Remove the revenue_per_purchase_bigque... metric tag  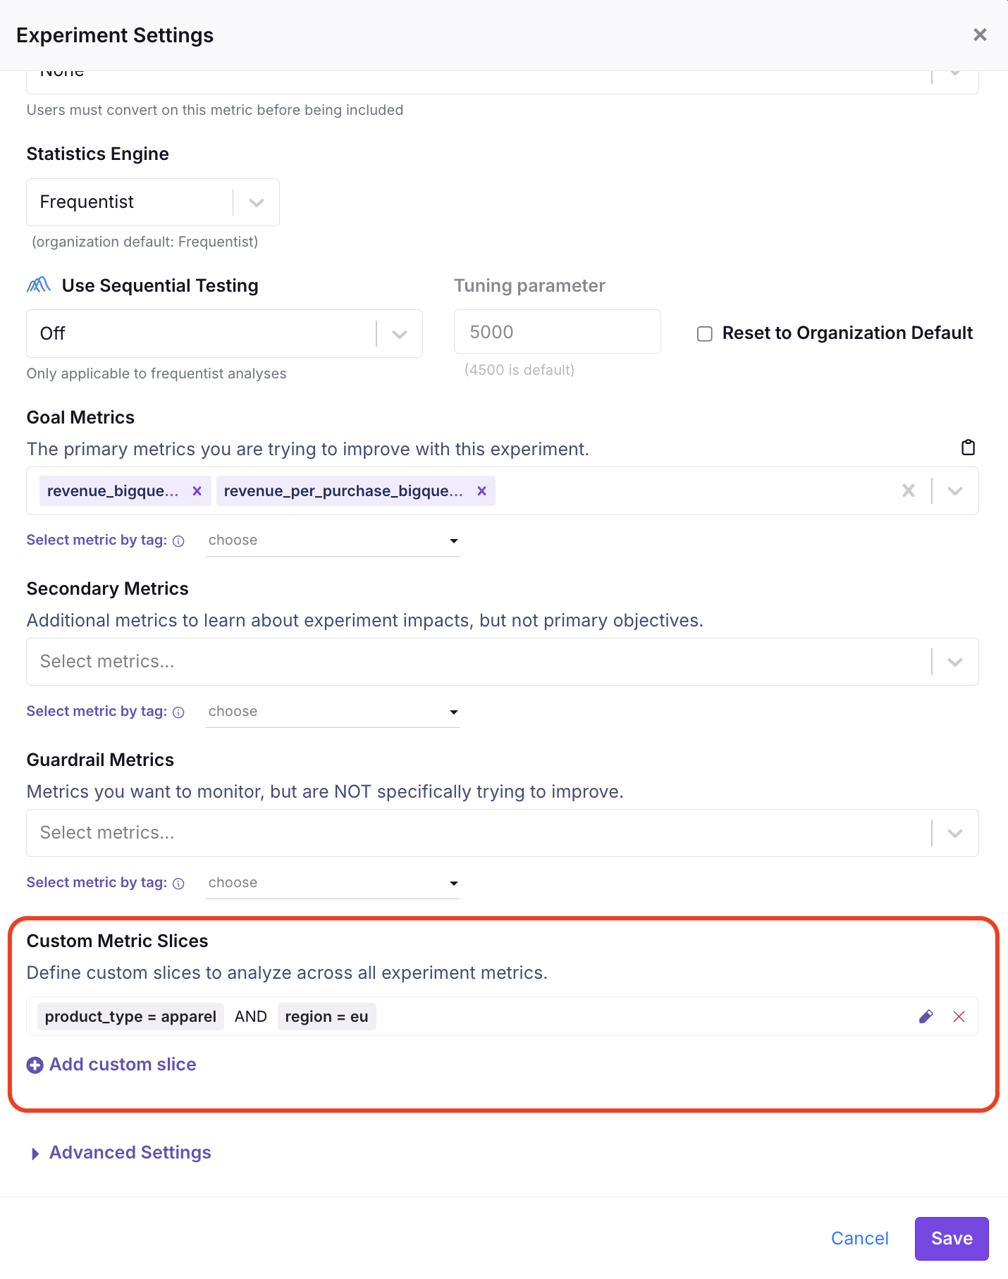(x=482, y=491)
